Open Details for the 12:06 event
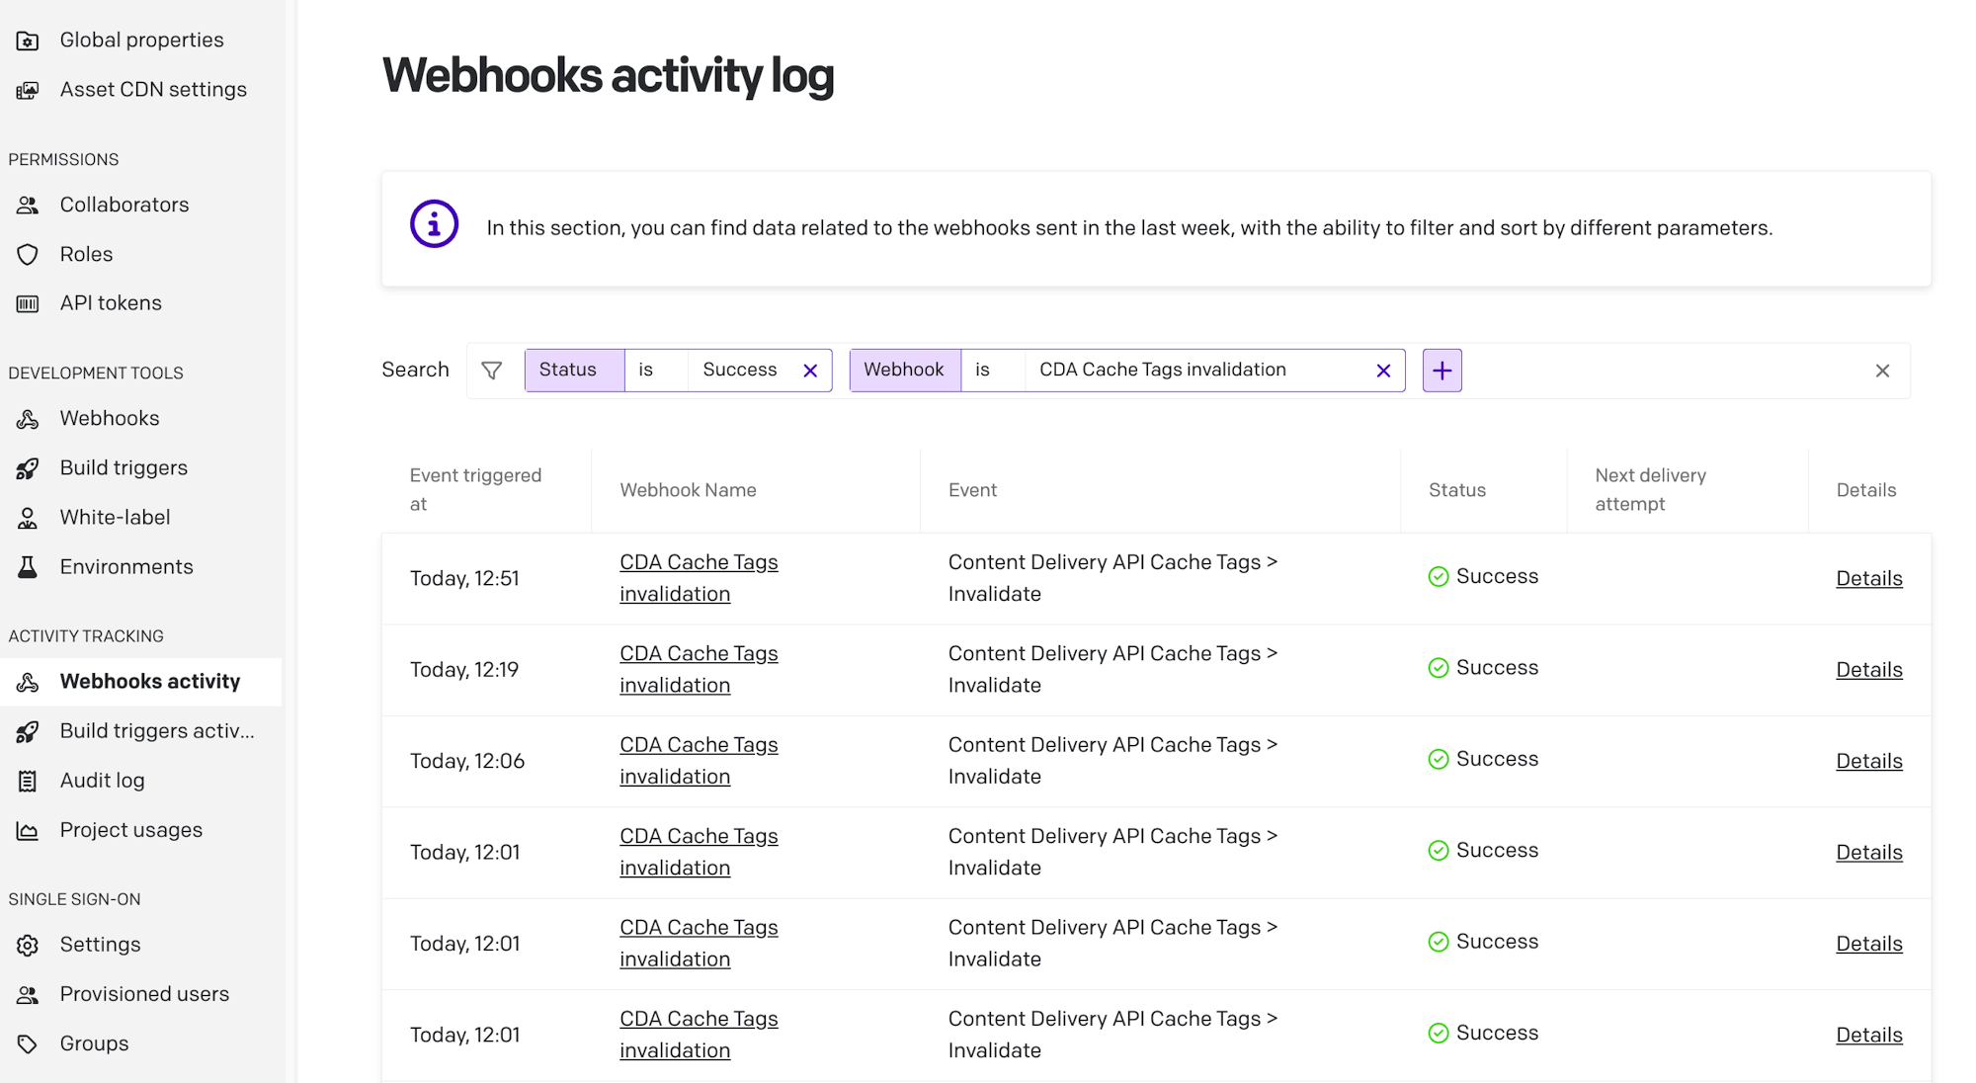The height and width of the screenshot is (1083, 1976). click(x=1868, y=762)
